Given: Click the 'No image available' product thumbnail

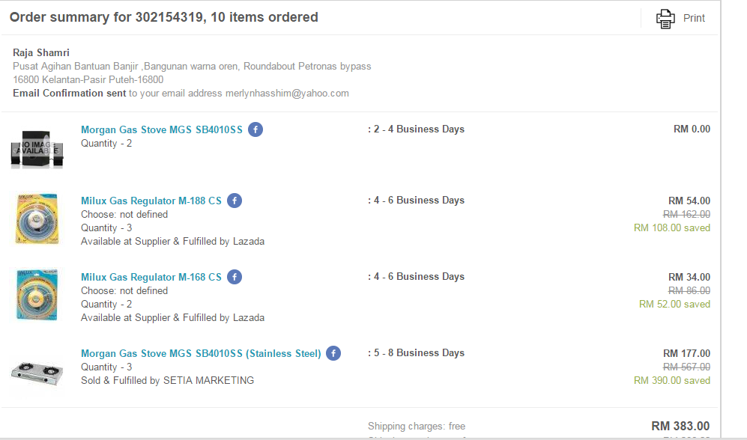Looking at the screenshot, I should tap(37, 147).
